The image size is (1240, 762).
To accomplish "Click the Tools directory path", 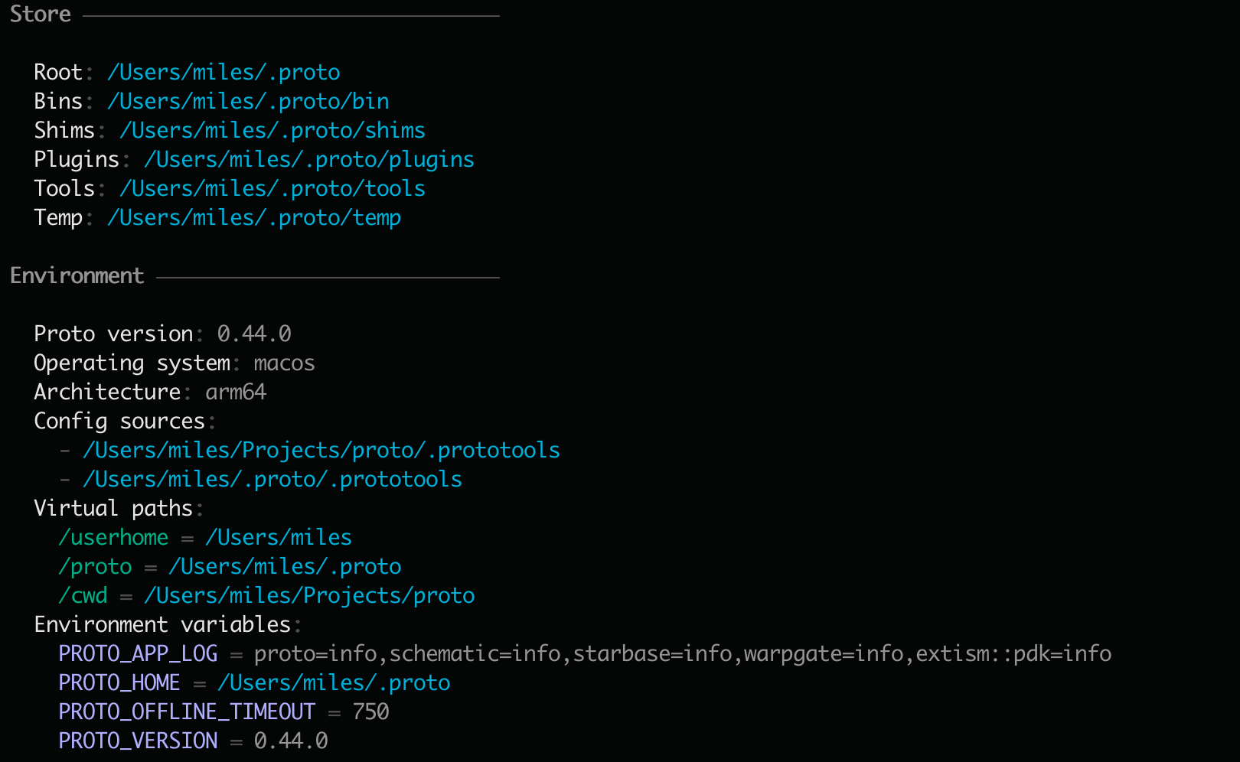I will (x=272, y=189).
